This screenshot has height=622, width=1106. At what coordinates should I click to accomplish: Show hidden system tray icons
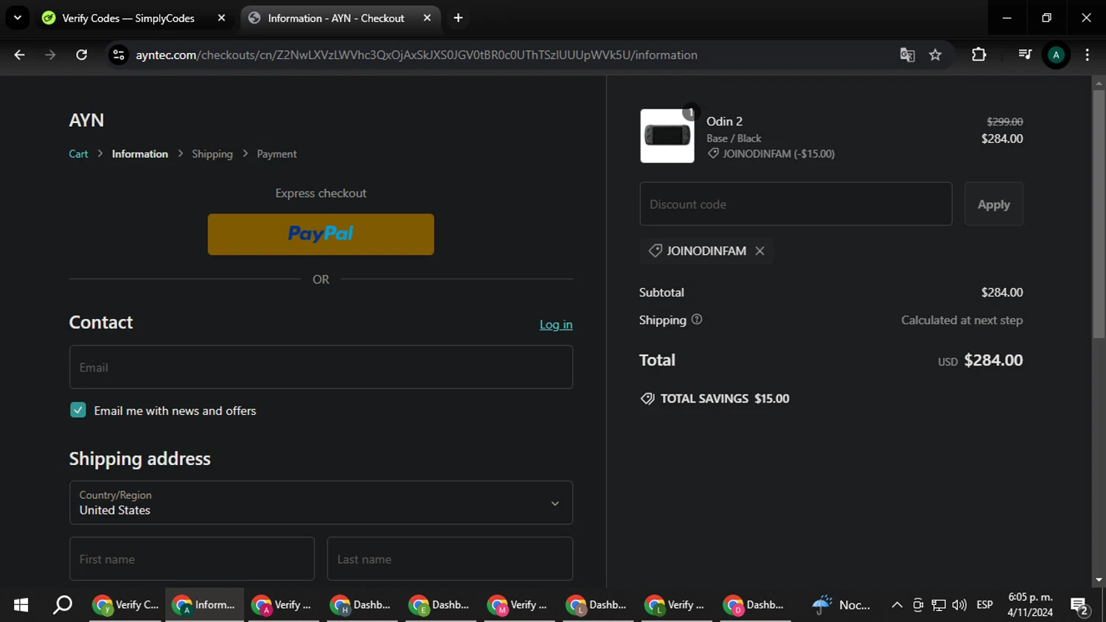click(897, 605)
